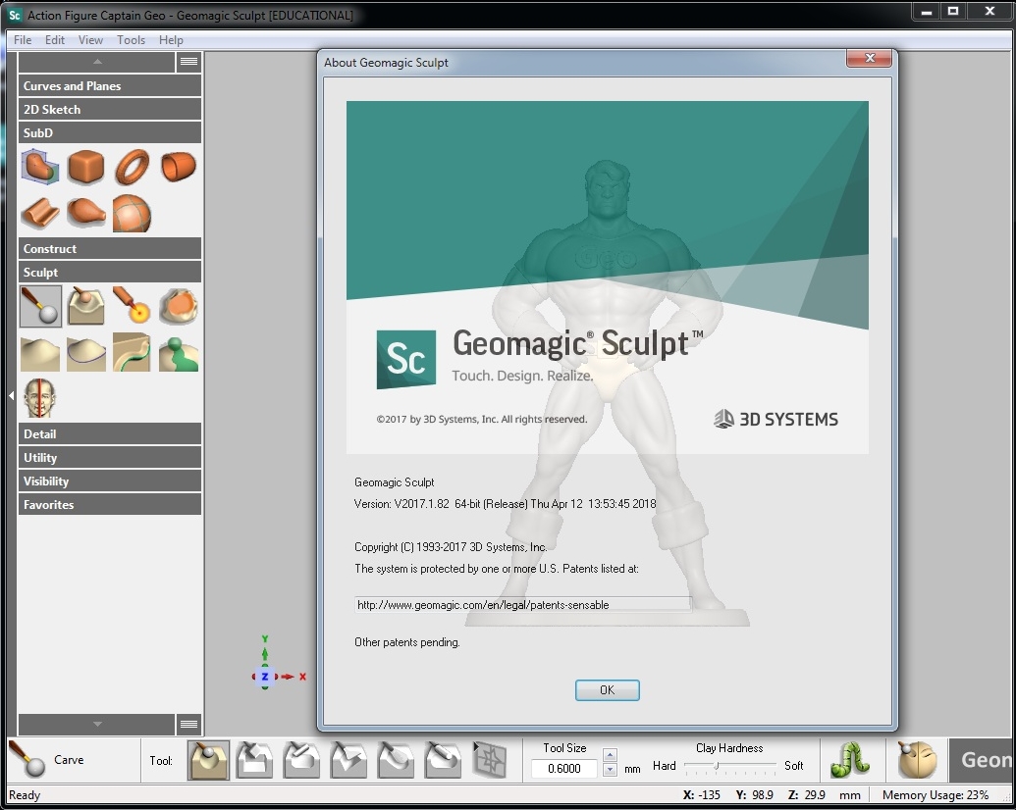Click OK in About Geomagic Sculpt dialog
This screenshot has height=810, width=1016.
point(607,690)
